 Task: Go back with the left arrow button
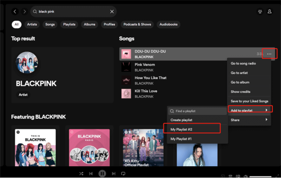pyautogui.click(x=15, y=12)
